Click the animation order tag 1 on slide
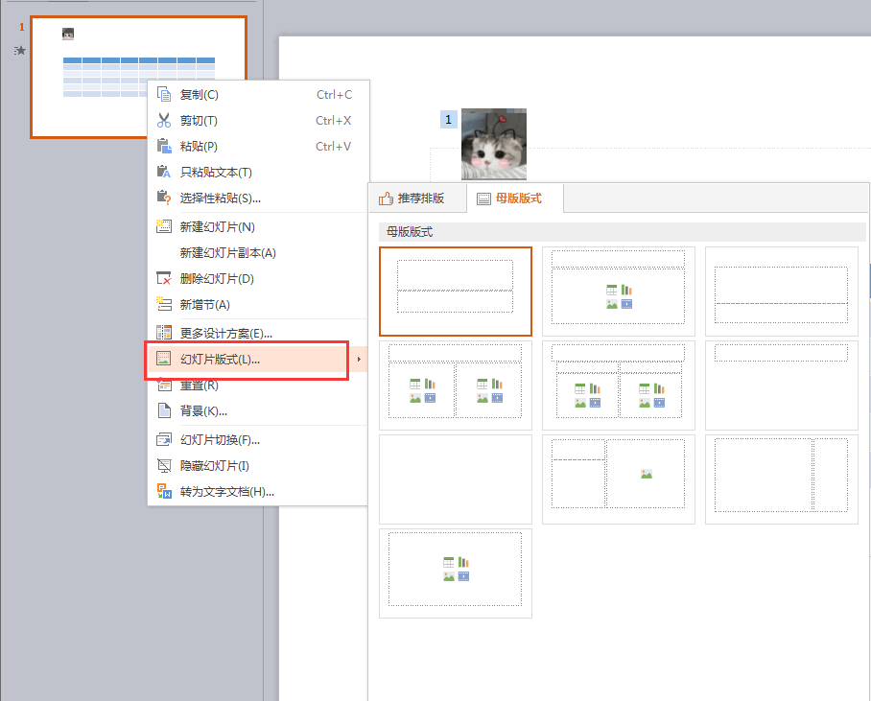 click(x=449, y=120)
